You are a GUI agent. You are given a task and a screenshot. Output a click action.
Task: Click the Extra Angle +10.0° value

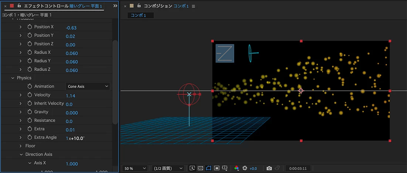tap(77, 139)
